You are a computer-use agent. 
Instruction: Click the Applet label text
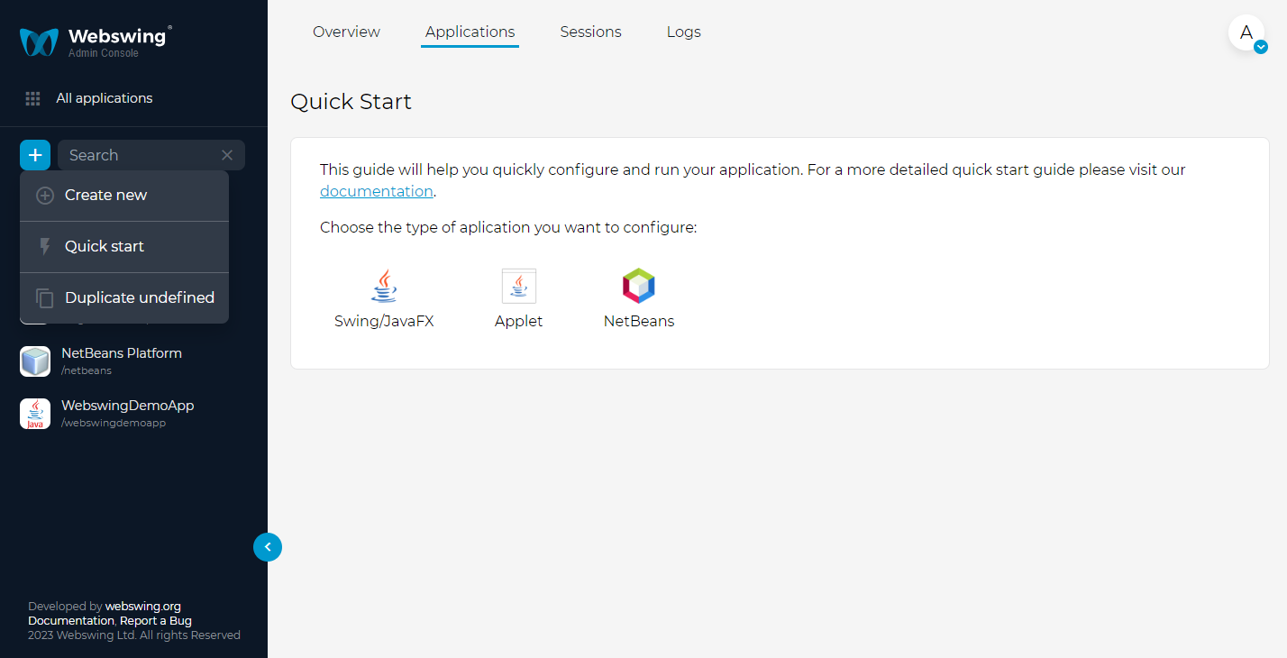tap(519, 321)
